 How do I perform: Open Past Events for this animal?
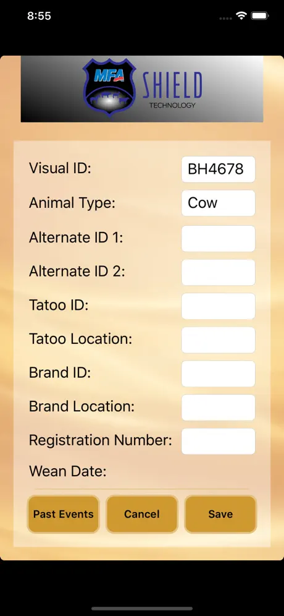point(63,514)
